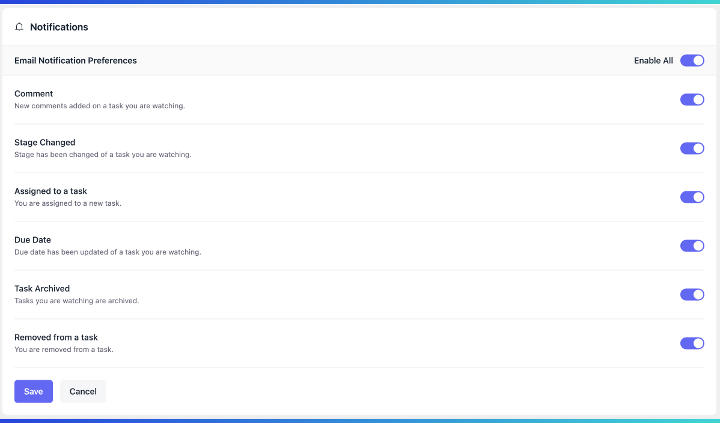The width and height of the screenshot is (720, 423).
Task: Turn off Comment notifications
Action: point(692,99)
